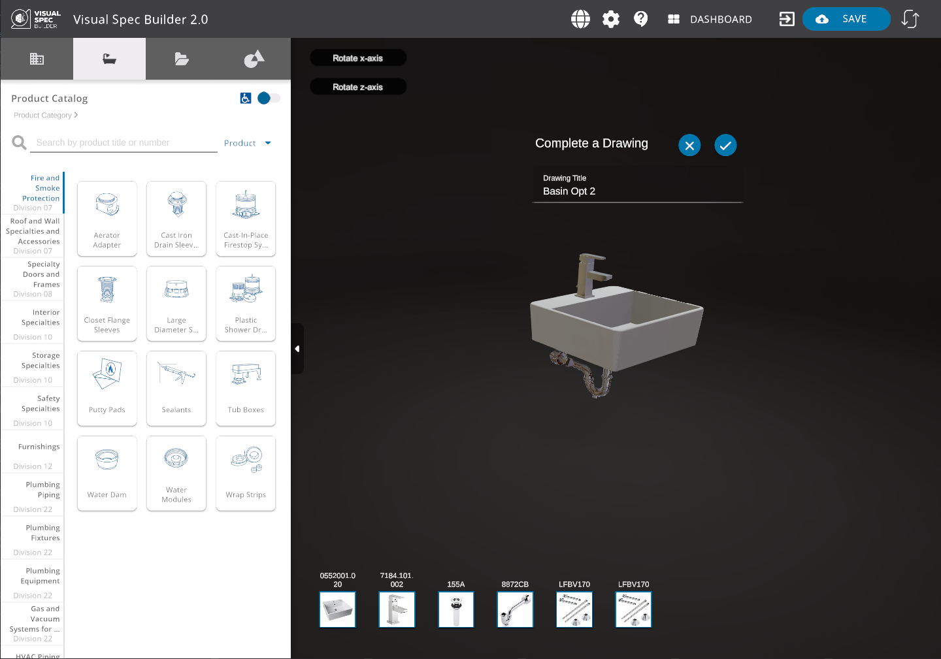Click the wheelchair accessibility icon
941x659 pixels.
coord(246,98)
